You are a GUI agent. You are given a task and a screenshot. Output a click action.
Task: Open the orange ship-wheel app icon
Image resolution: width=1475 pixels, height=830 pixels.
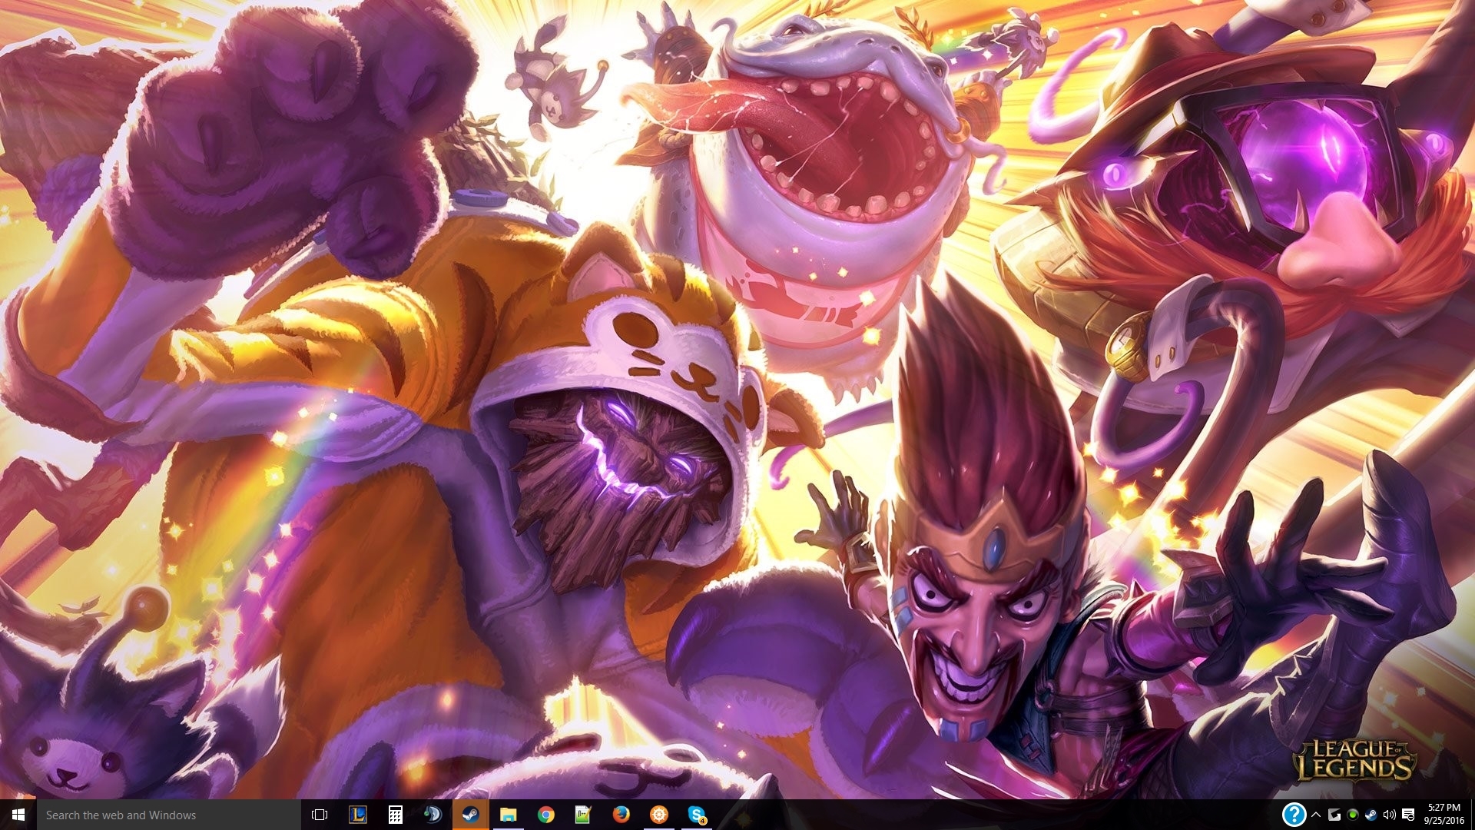tap(659, 815)
